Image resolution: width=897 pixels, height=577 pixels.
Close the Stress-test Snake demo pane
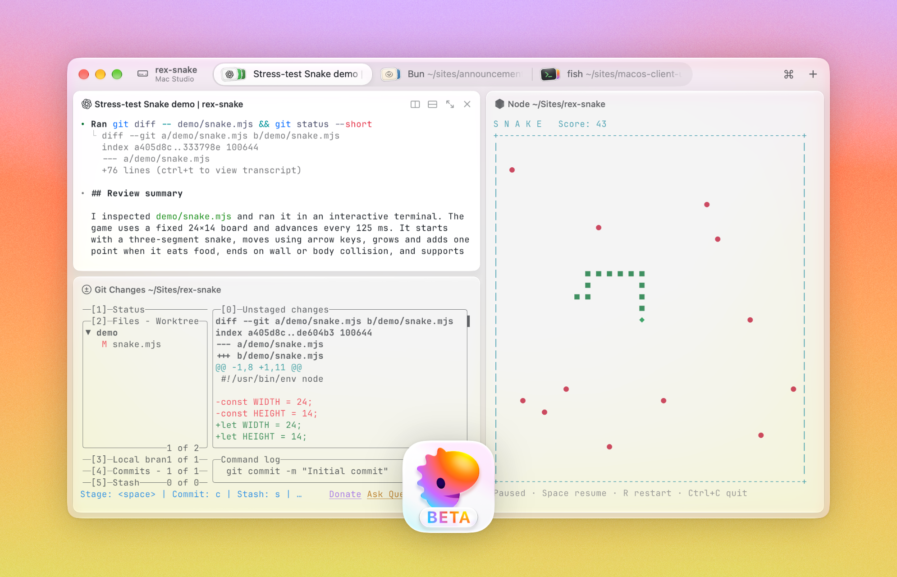[467, 105]
